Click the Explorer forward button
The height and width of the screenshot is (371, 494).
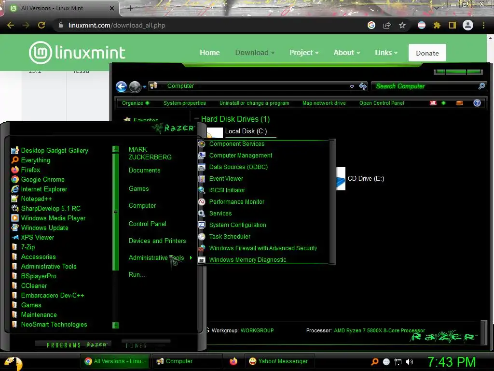tap(135, 86)
